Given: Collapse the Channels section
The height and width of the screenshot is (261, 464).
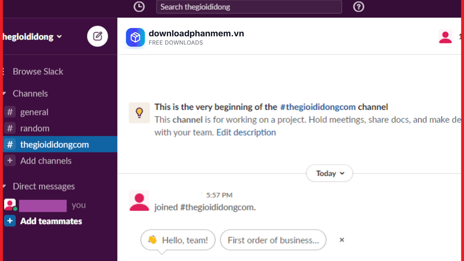Looking at the screenshot, I should 4,94.
